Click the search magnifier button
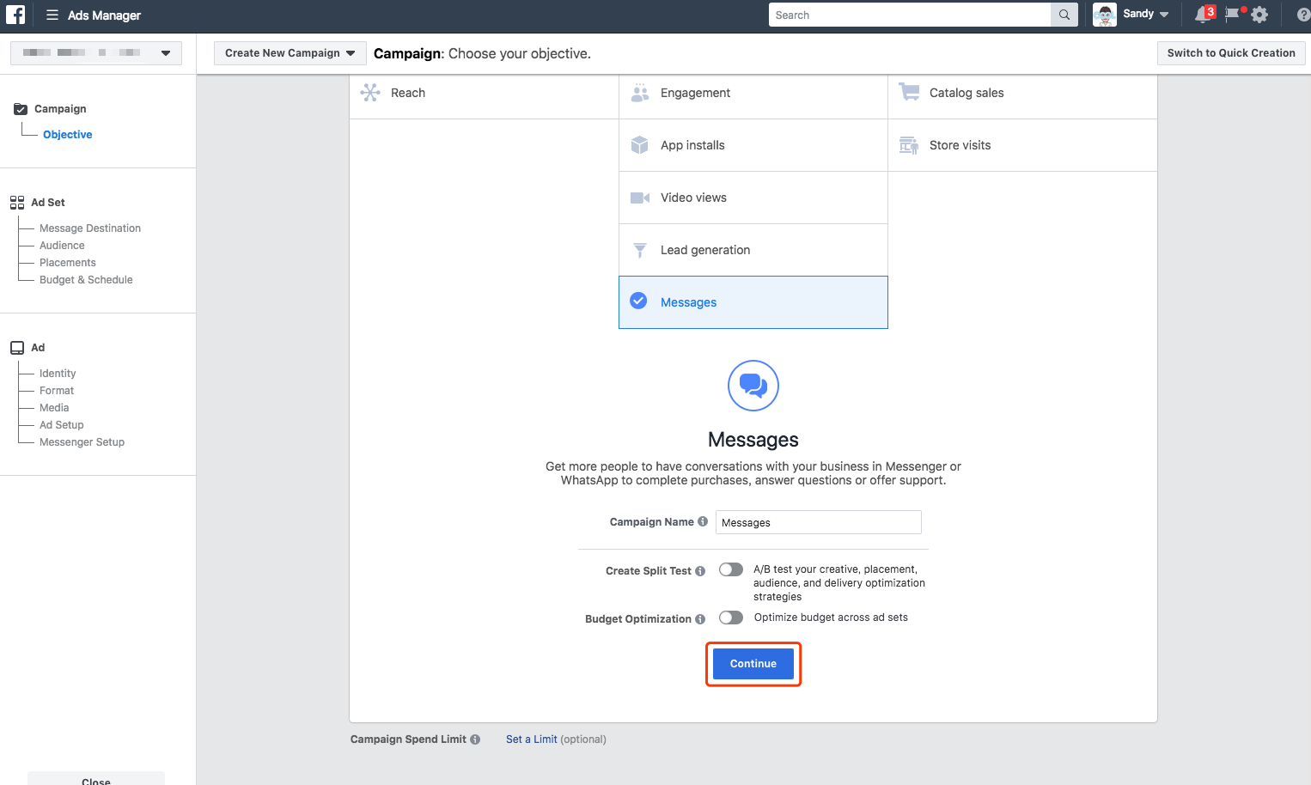The width and height of the screenshot is (1311, 785). [x=1064, y=15]
